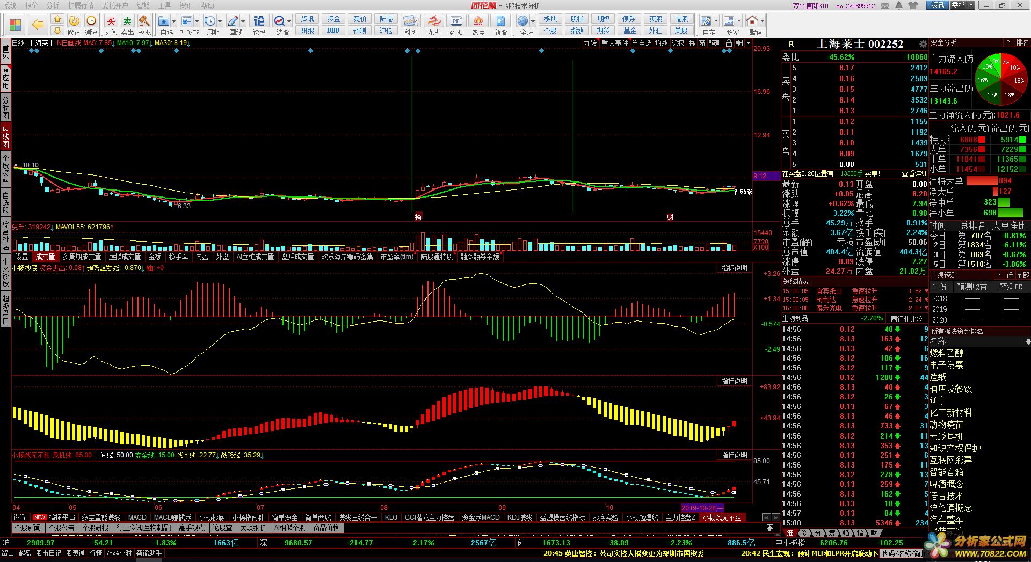Click the 选股 stock picker icon
1031x562 pixels.
click(x=279, y=21)
